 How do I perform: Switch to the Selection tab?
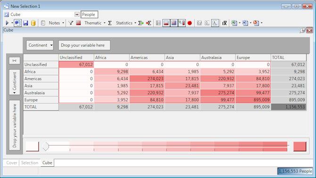point(30,163)
